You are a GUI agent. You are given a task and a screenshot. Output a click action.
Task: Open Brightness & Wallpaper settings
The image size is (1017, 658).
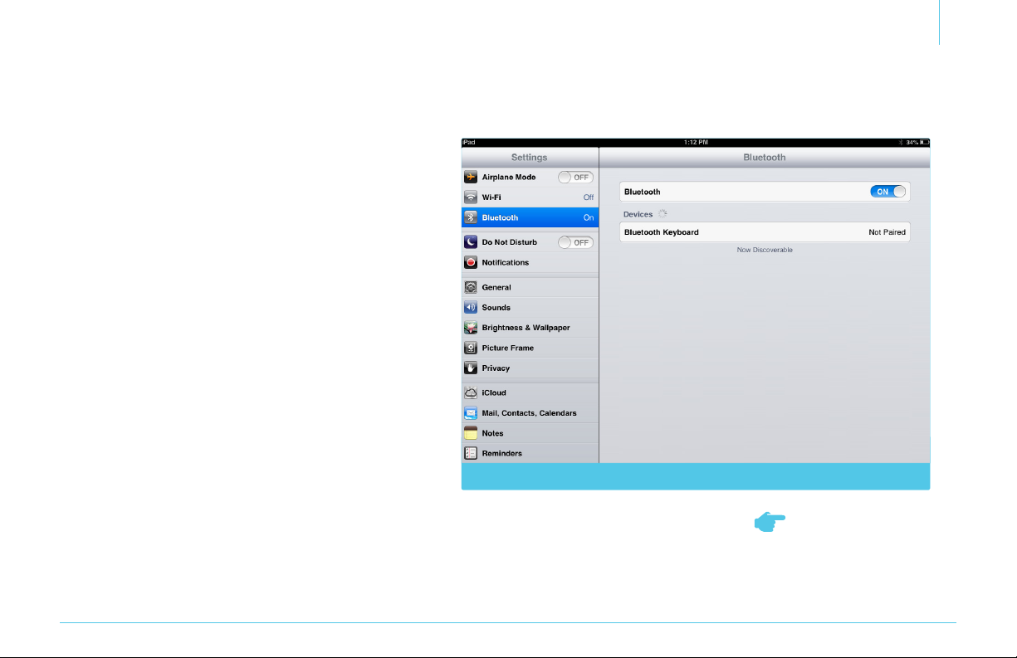[x=530, y=328]
